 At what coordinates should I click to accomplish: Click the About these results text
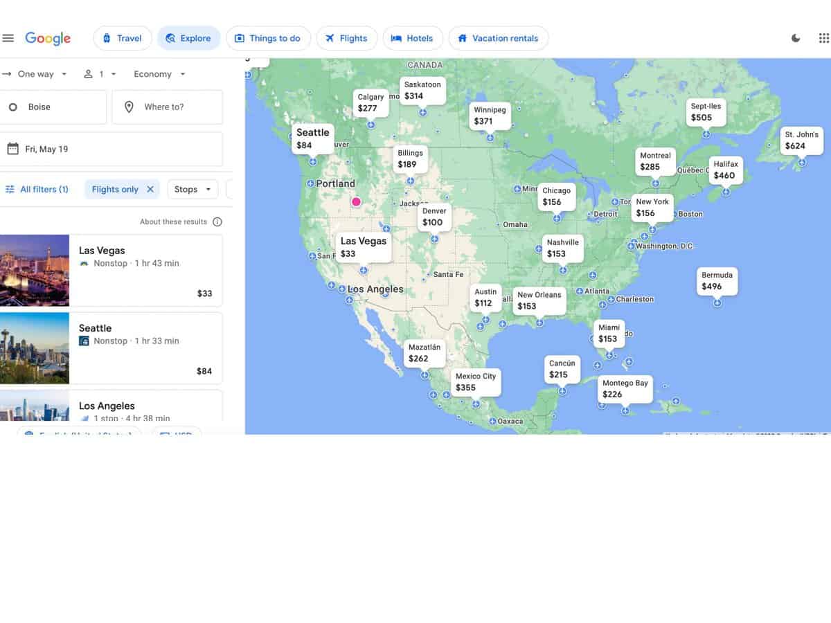coord(173,222)
